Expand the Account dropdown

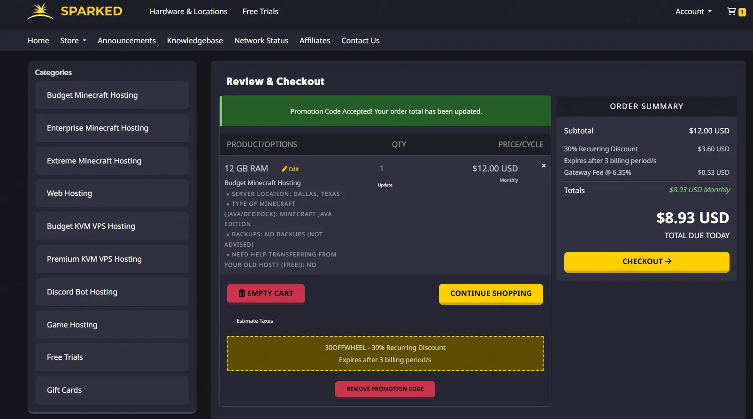pos(693,11)
